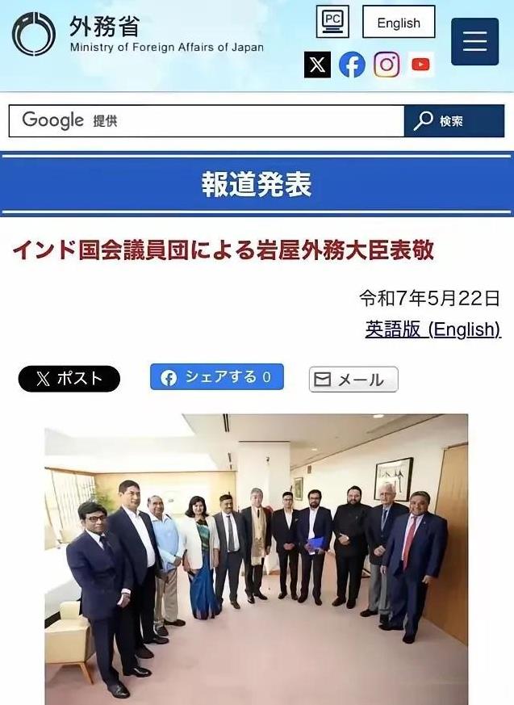Open the hamburger navigation menu

(475, 41)
